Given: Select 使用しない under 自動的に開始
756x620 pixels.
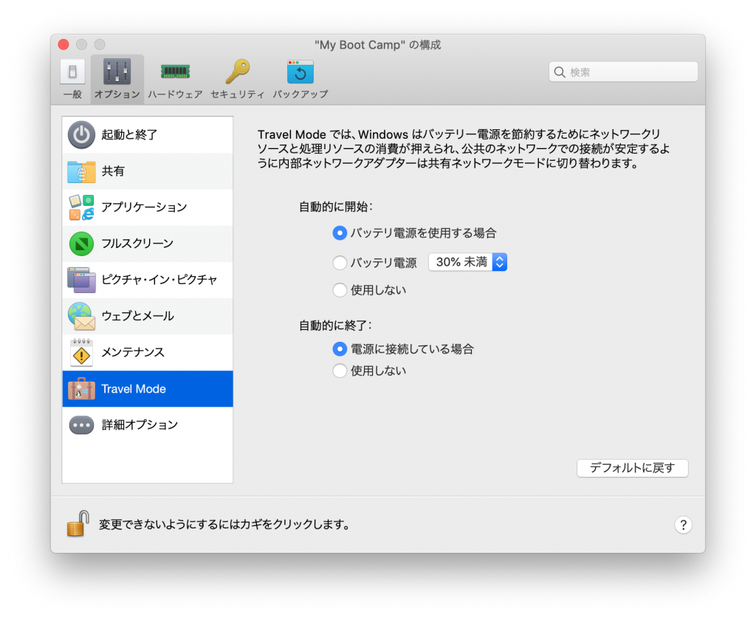Looking at the screenshot, I should pyautogui.click(x=340, y=290).
